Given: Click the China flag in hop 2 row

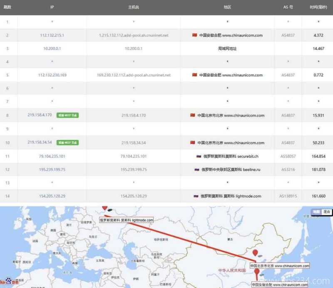Looking at the screenshot, I should (194, 35).
